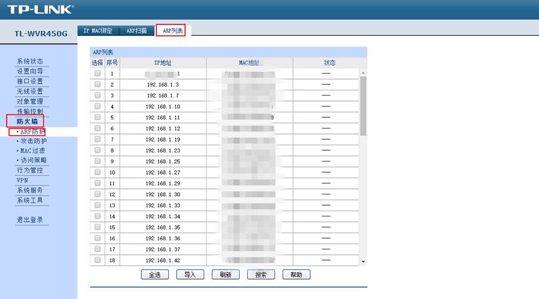The image size is (539, 299).
Task: Open 无线设置 in the sidebar
Action: point(30,91)
